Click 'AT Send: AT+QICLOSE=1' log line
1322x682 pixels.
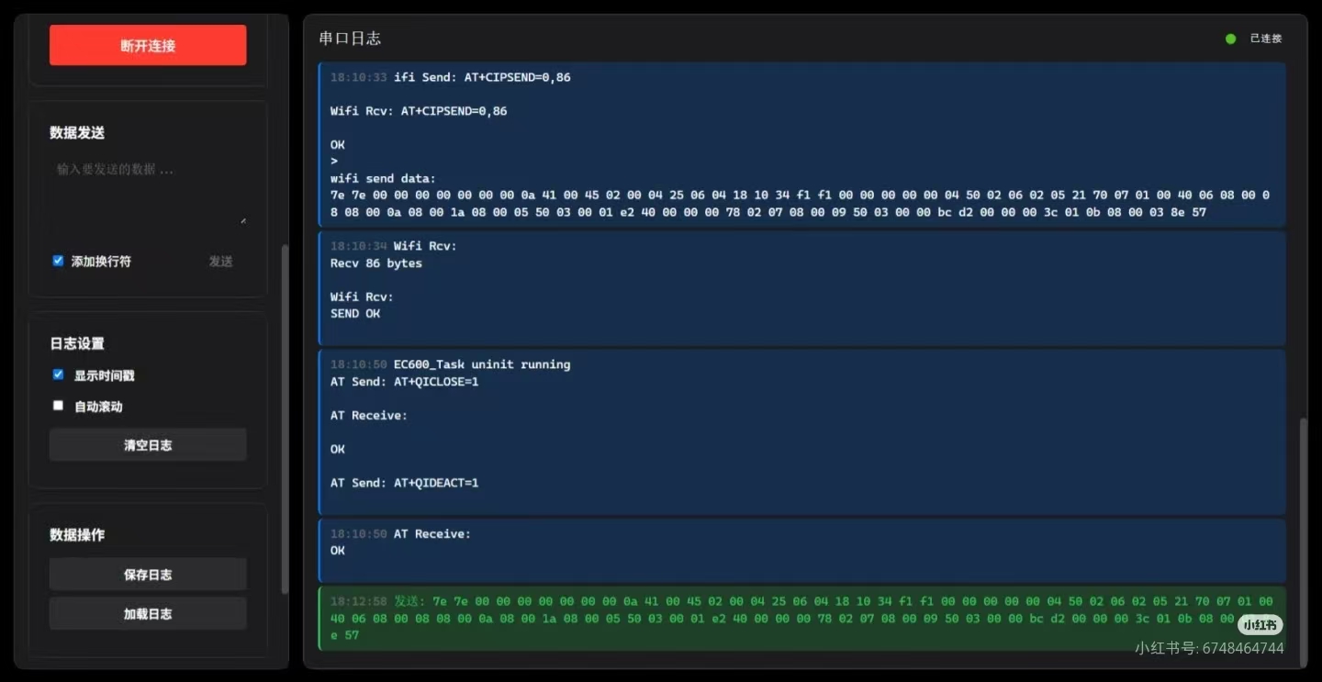click(x=404, y=381)
